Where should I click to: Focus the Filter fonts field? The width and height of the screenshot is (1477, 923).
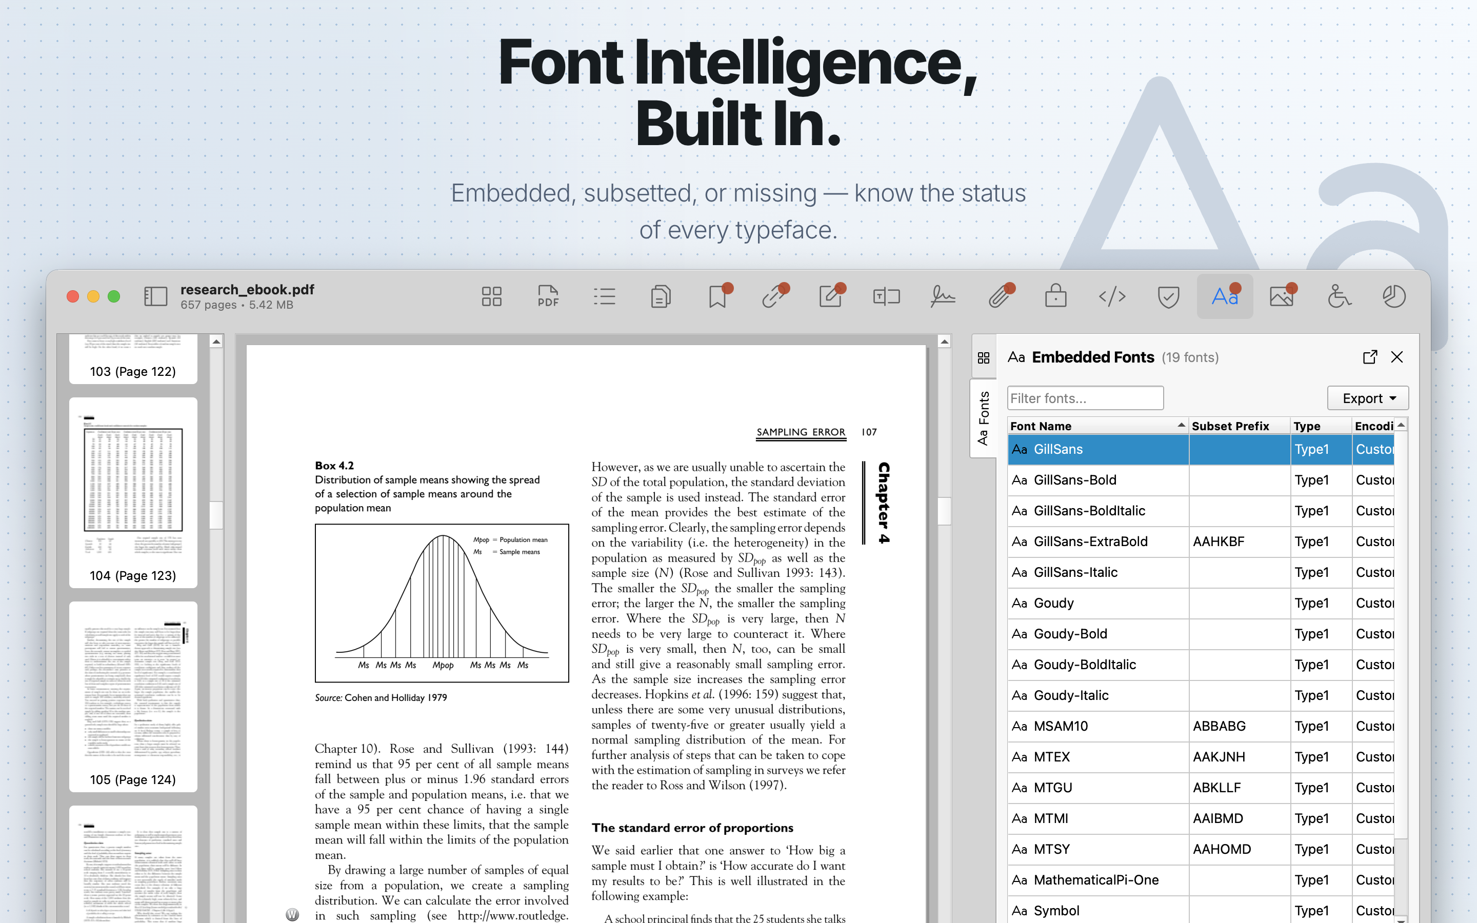(x=1085, y=398)
